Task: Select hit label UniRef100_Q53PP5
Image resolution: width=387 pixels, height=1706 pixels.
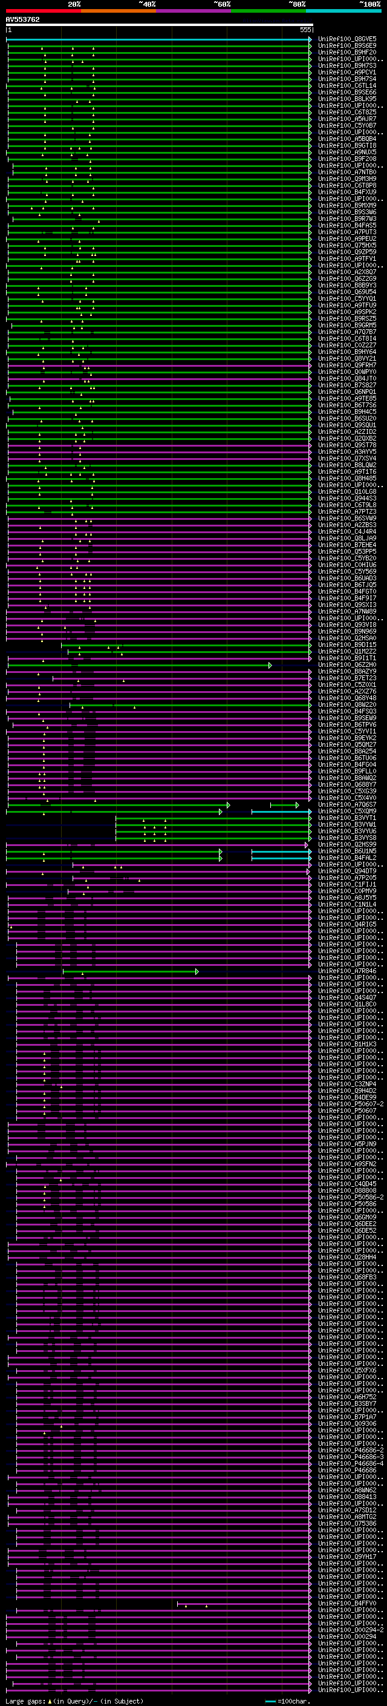Action: [347, 552]
